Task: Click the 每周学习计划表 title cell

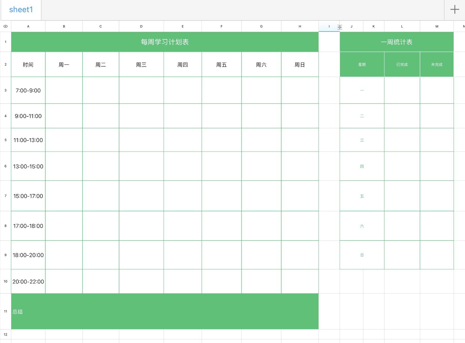Action: [165, 42]
